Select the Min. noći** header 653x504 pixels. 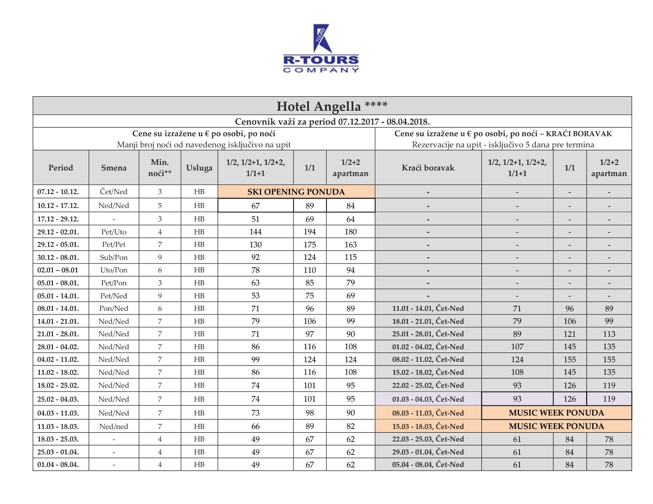(x=160, y=168)
